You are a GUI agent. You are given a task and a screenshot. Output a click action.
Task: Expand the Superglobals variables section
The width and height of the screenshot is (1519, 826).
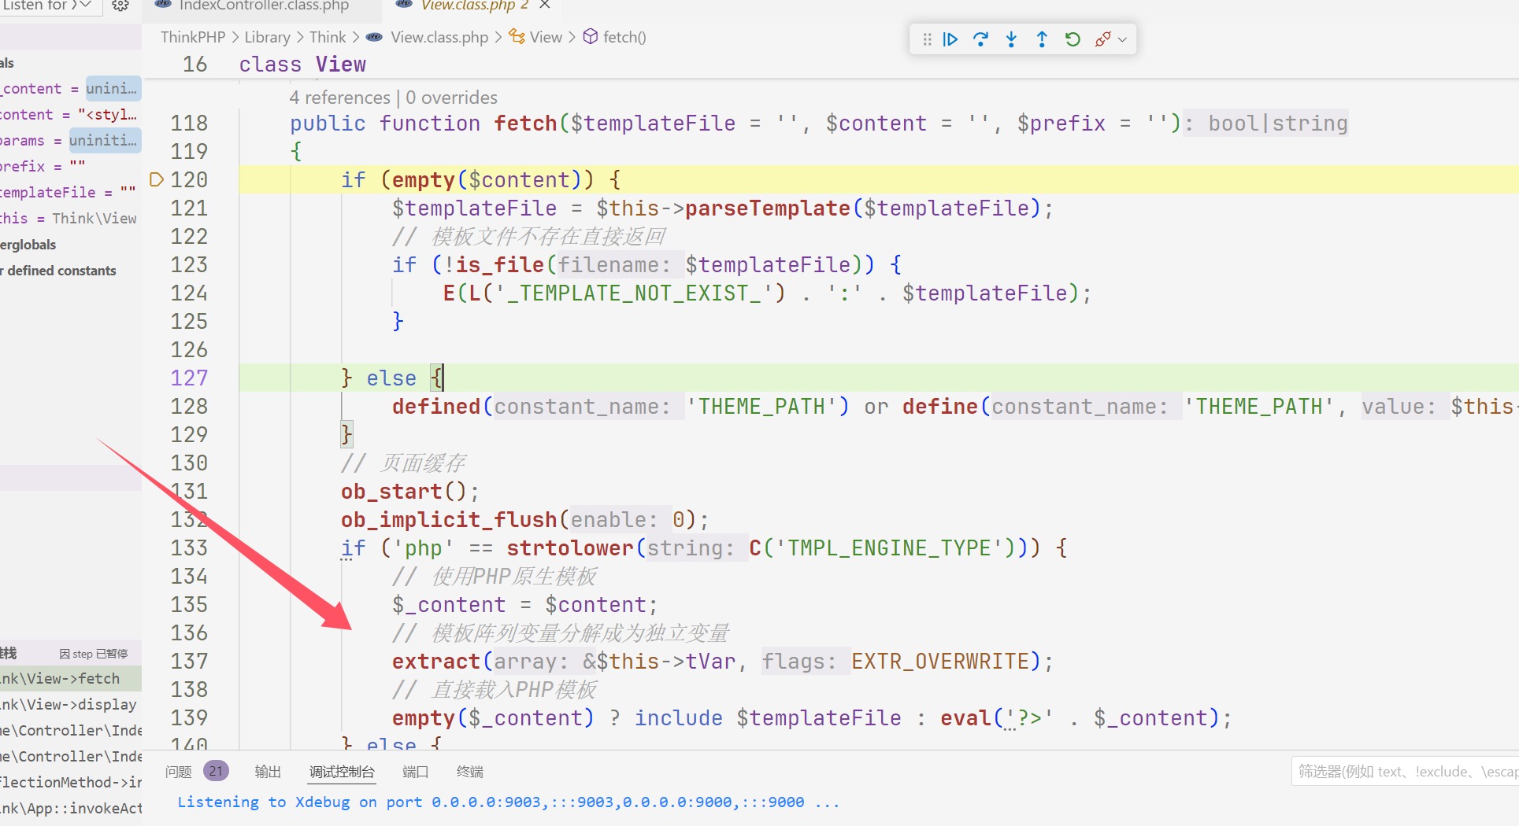tap(71, 244)
